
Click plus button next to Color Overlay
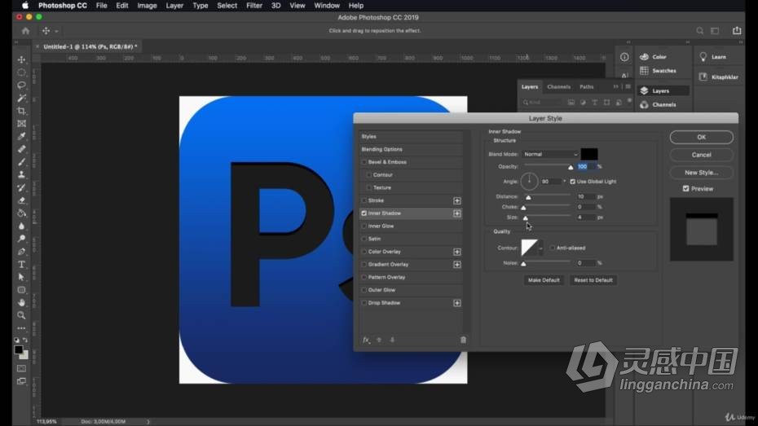click(456, 252)
